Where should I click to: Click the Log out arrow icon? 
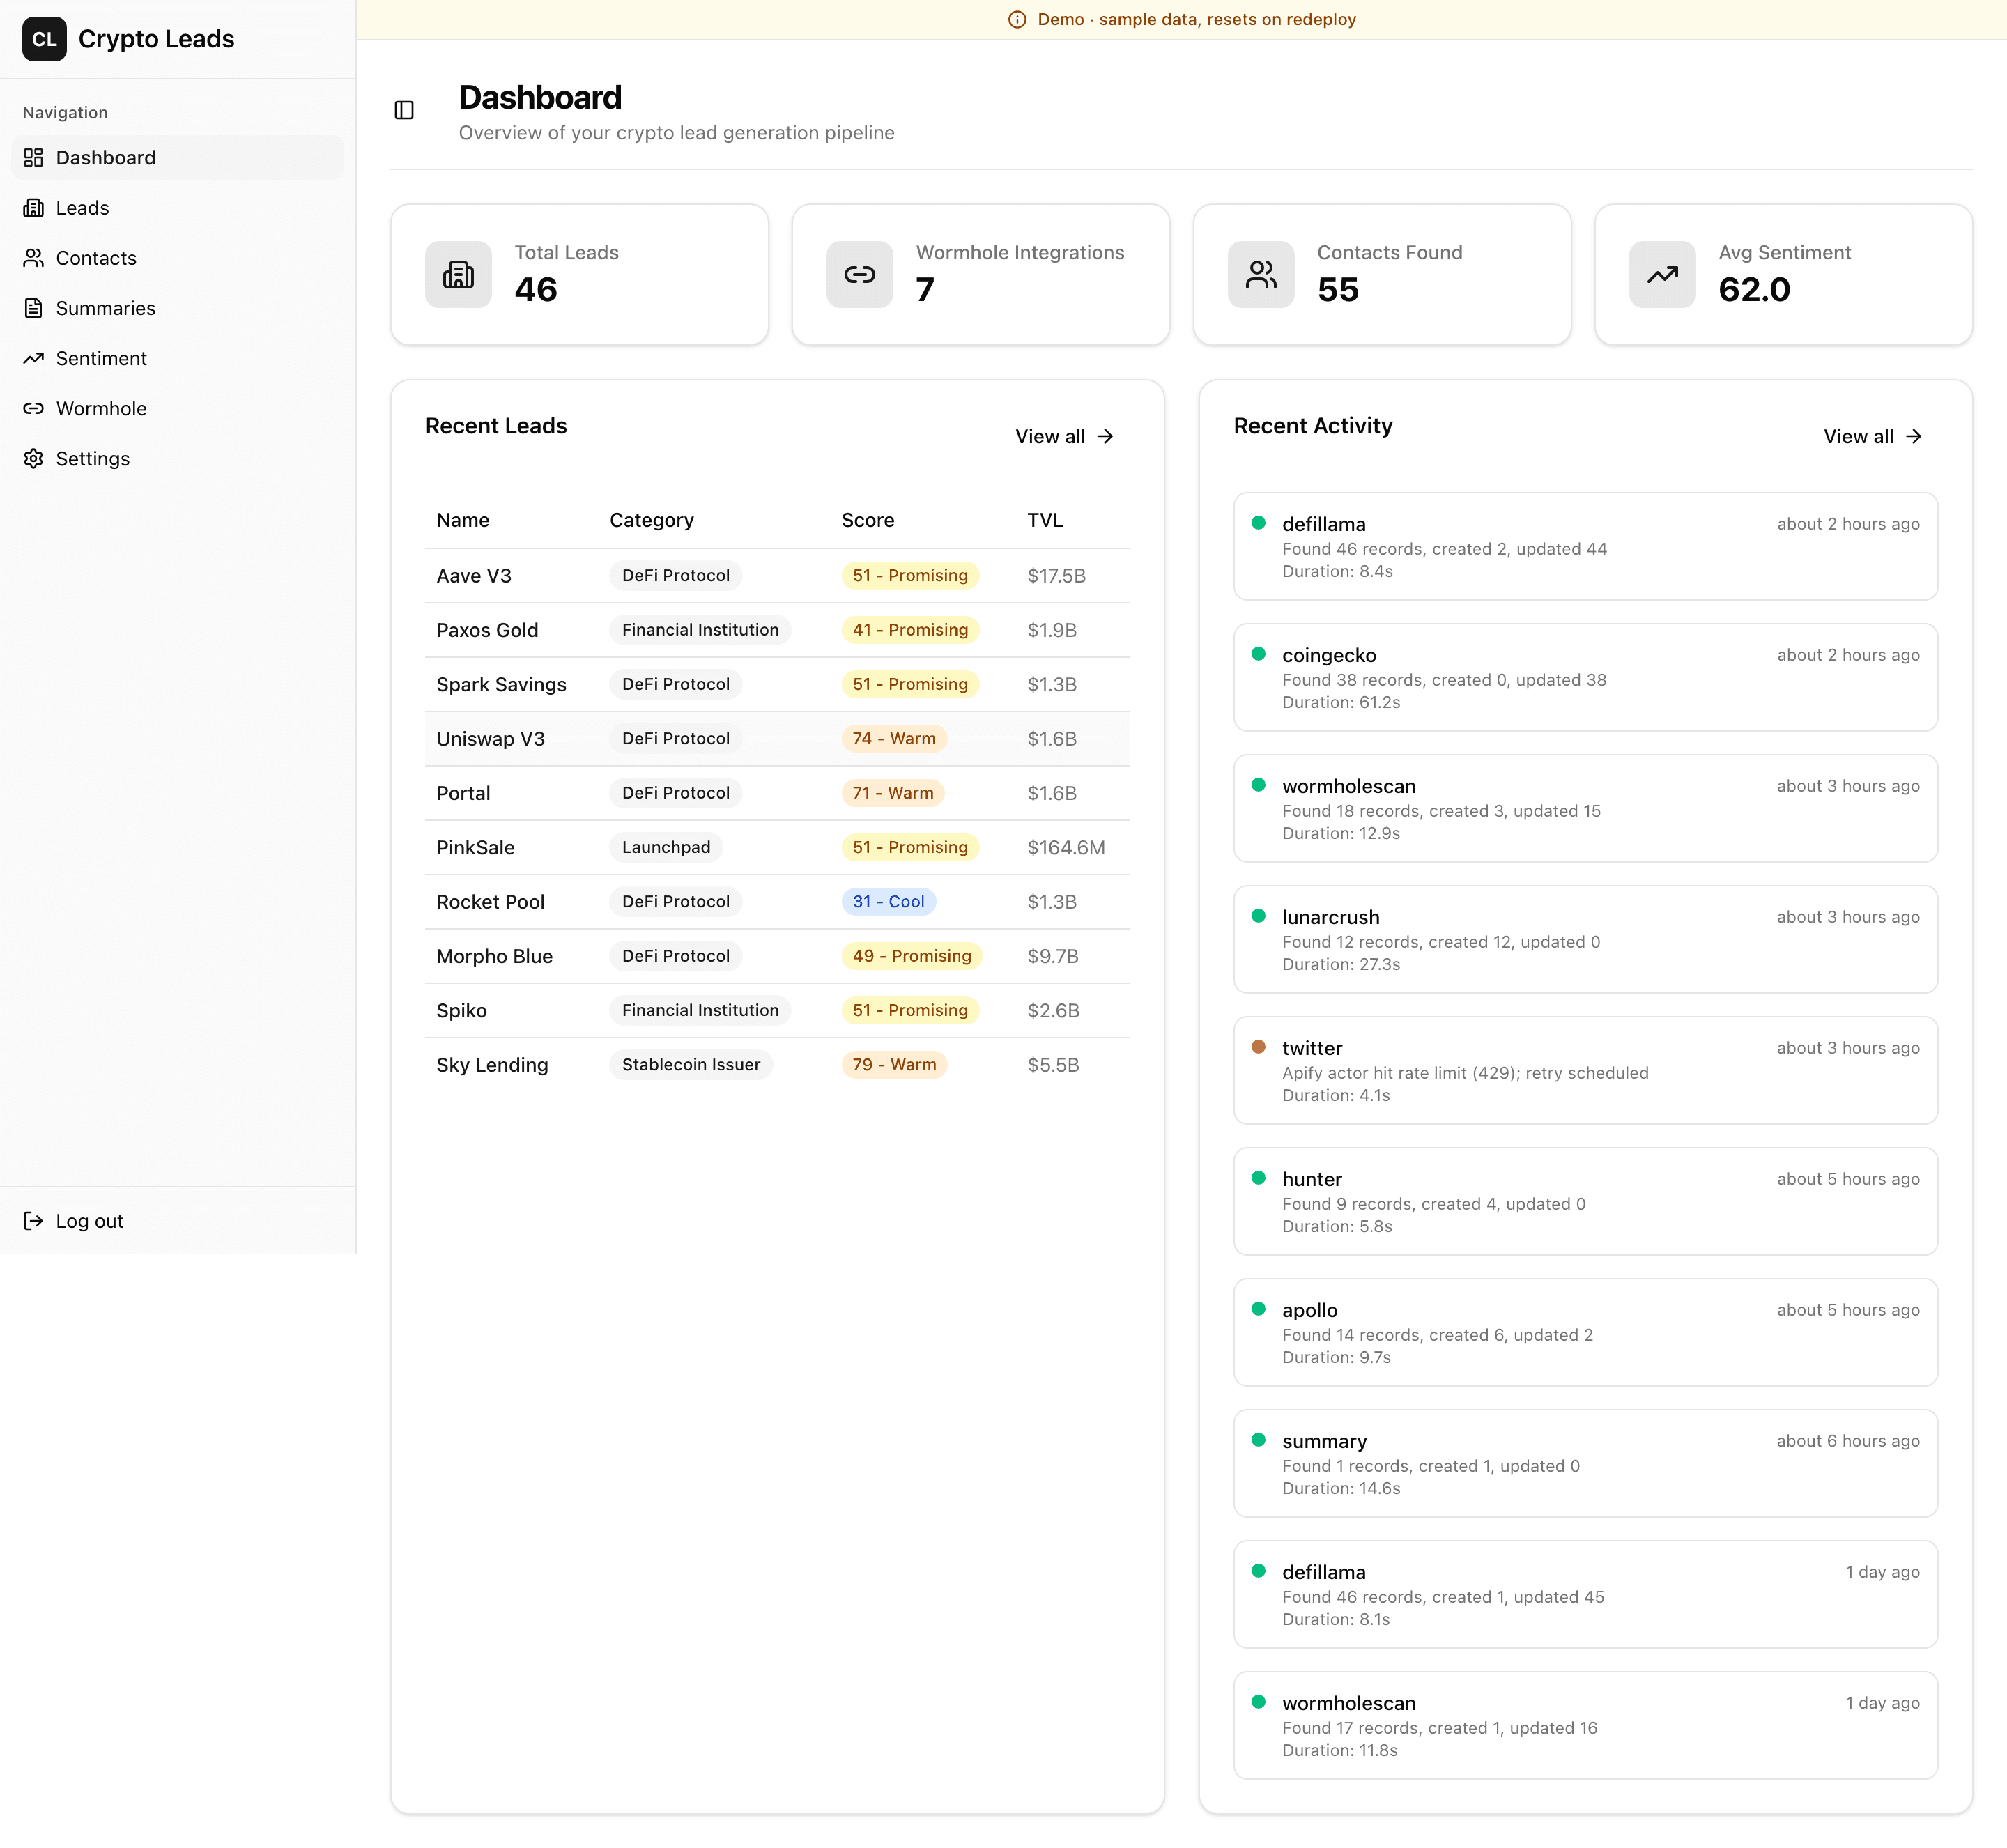(x=34, y=1220)
